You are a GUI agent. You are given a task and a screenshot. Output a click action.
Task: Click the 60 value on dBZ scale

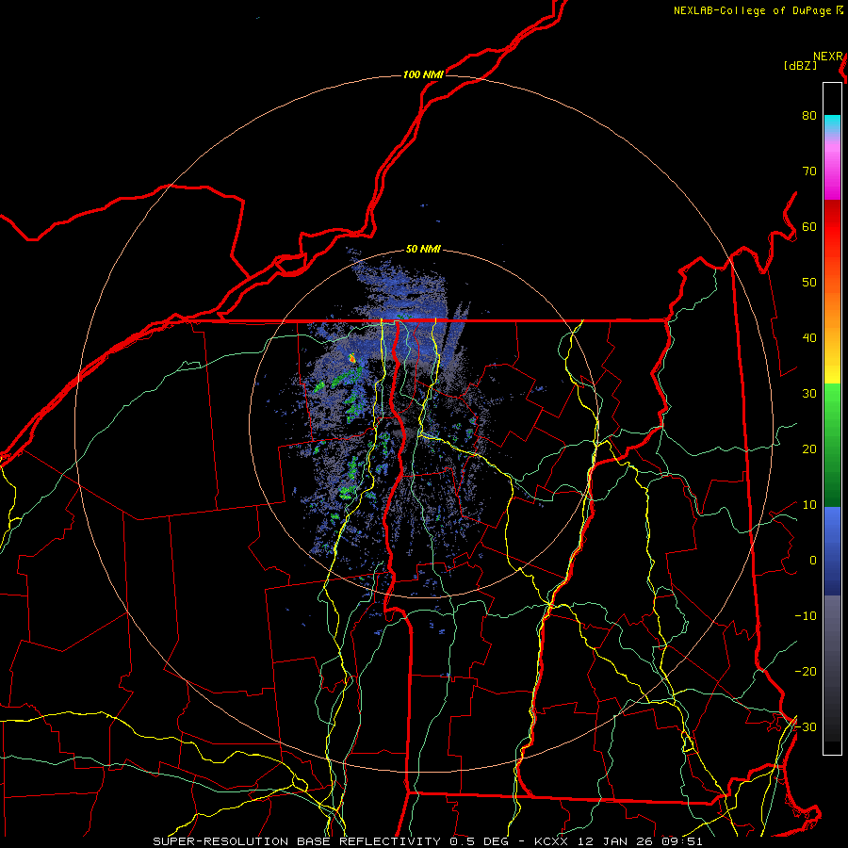click(x=809, y=227)
